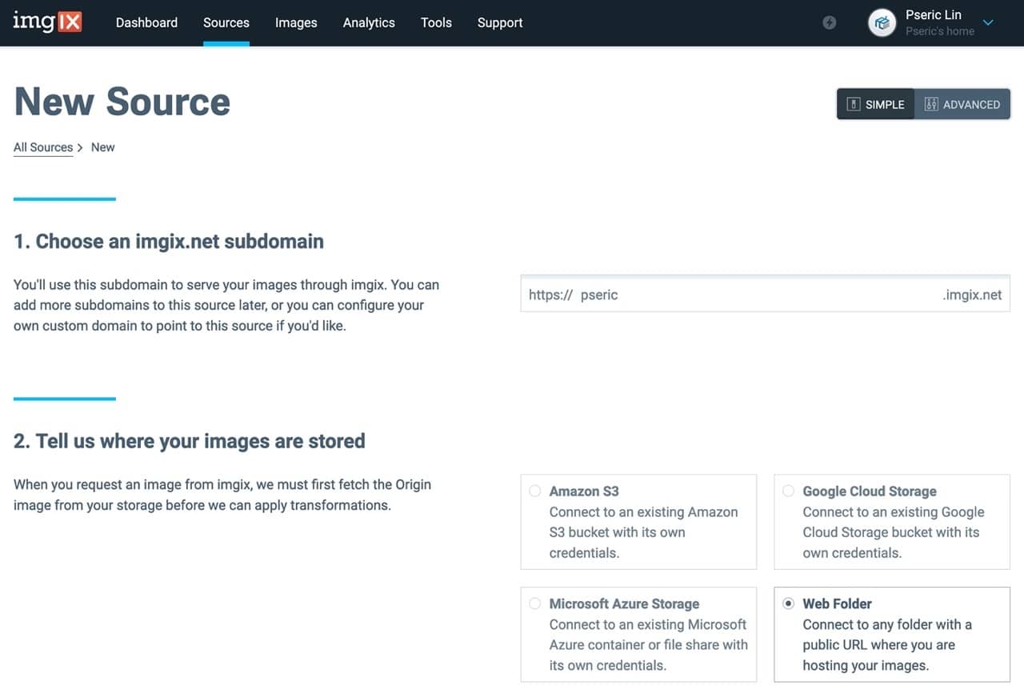Viewport: 1024px width, 698px height.
Task: Open the Dashboard menu
Action: 146,22
